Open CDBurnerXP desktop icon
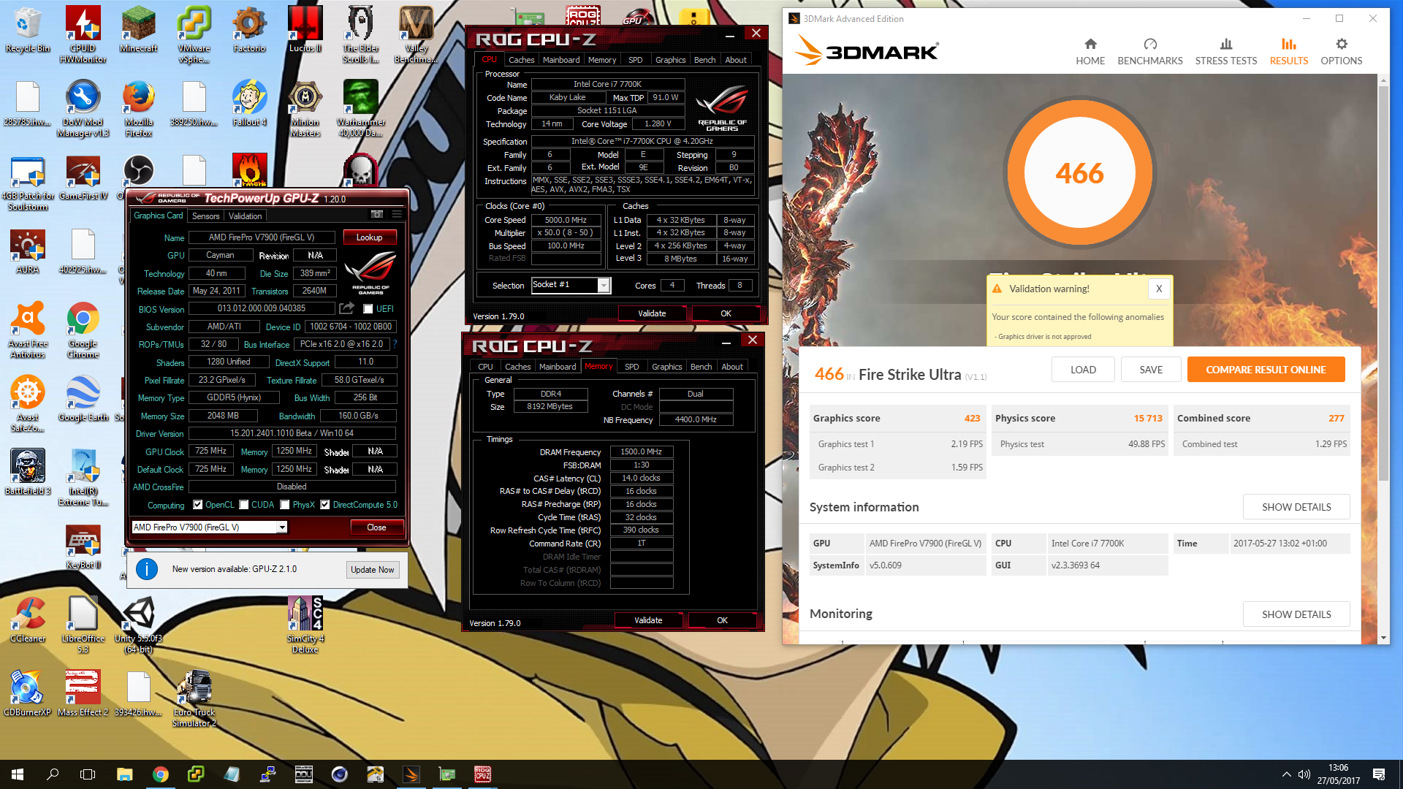The width and height of the screenshot is (1403, 789). (28, 693)
